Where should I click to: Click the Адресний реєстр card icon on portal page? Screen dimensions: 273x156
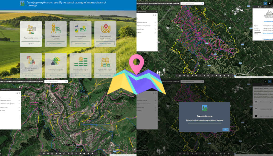(31, 29)
